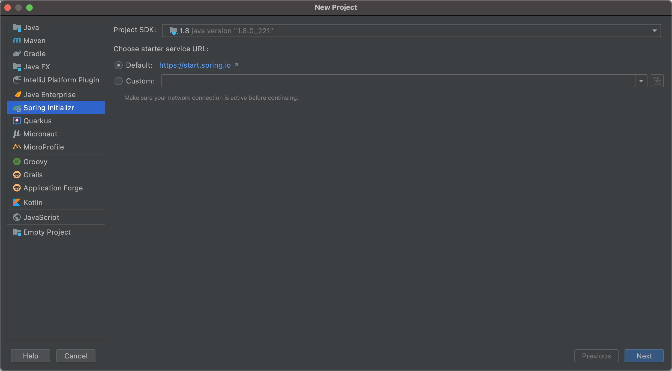This screenshot has width=672, height=371.
Task: Click the Empty Project folder icon
Action: [17, 232]
